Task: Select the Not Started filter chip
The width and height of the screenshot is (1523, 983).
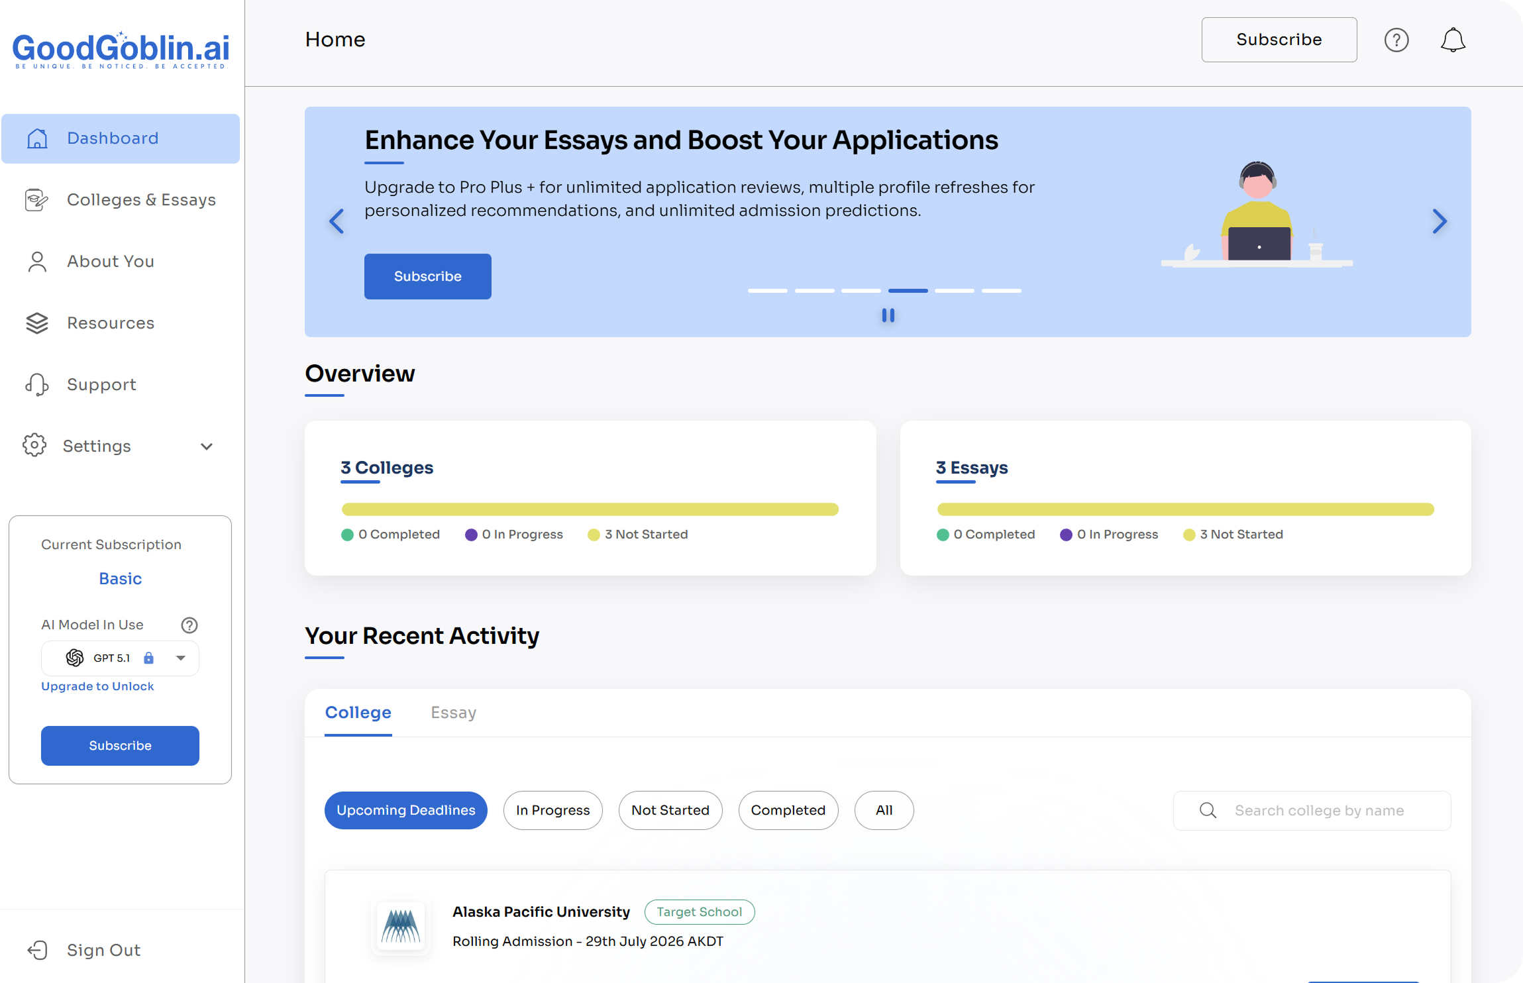Action: [670, 810]
